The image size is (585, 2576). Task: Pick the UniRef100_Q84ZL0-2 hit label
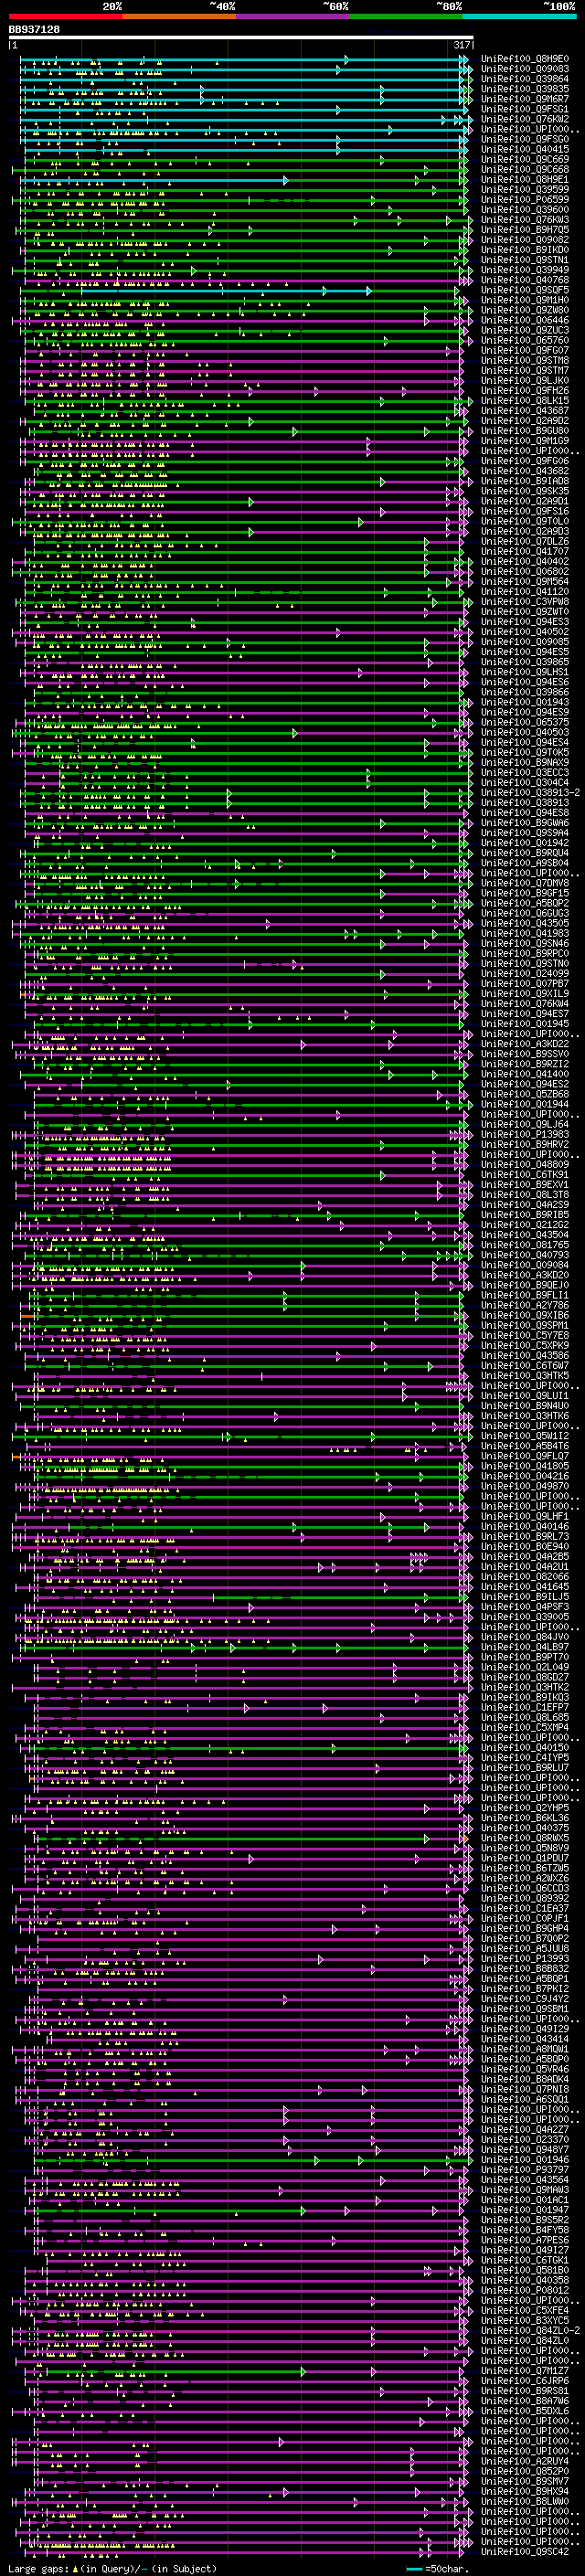(530, 2330)
